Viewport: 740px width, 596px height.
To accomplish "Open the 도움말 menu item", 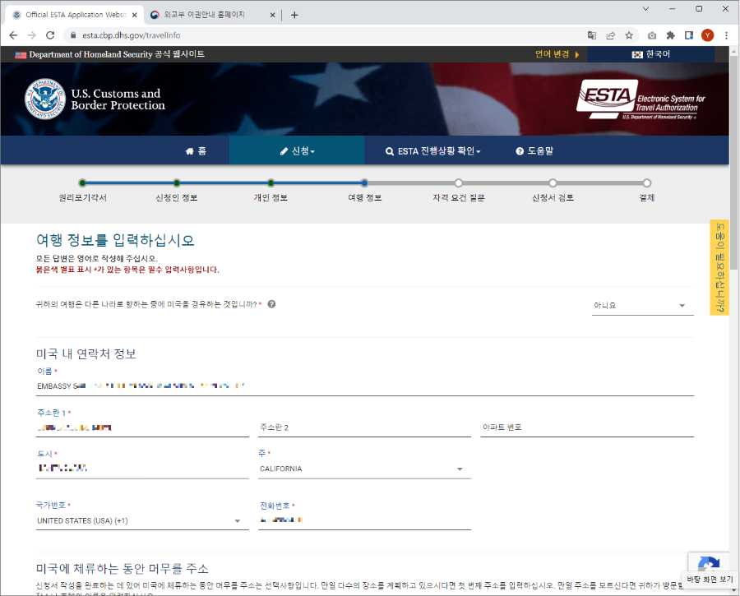I will click(x=534, y=151).
